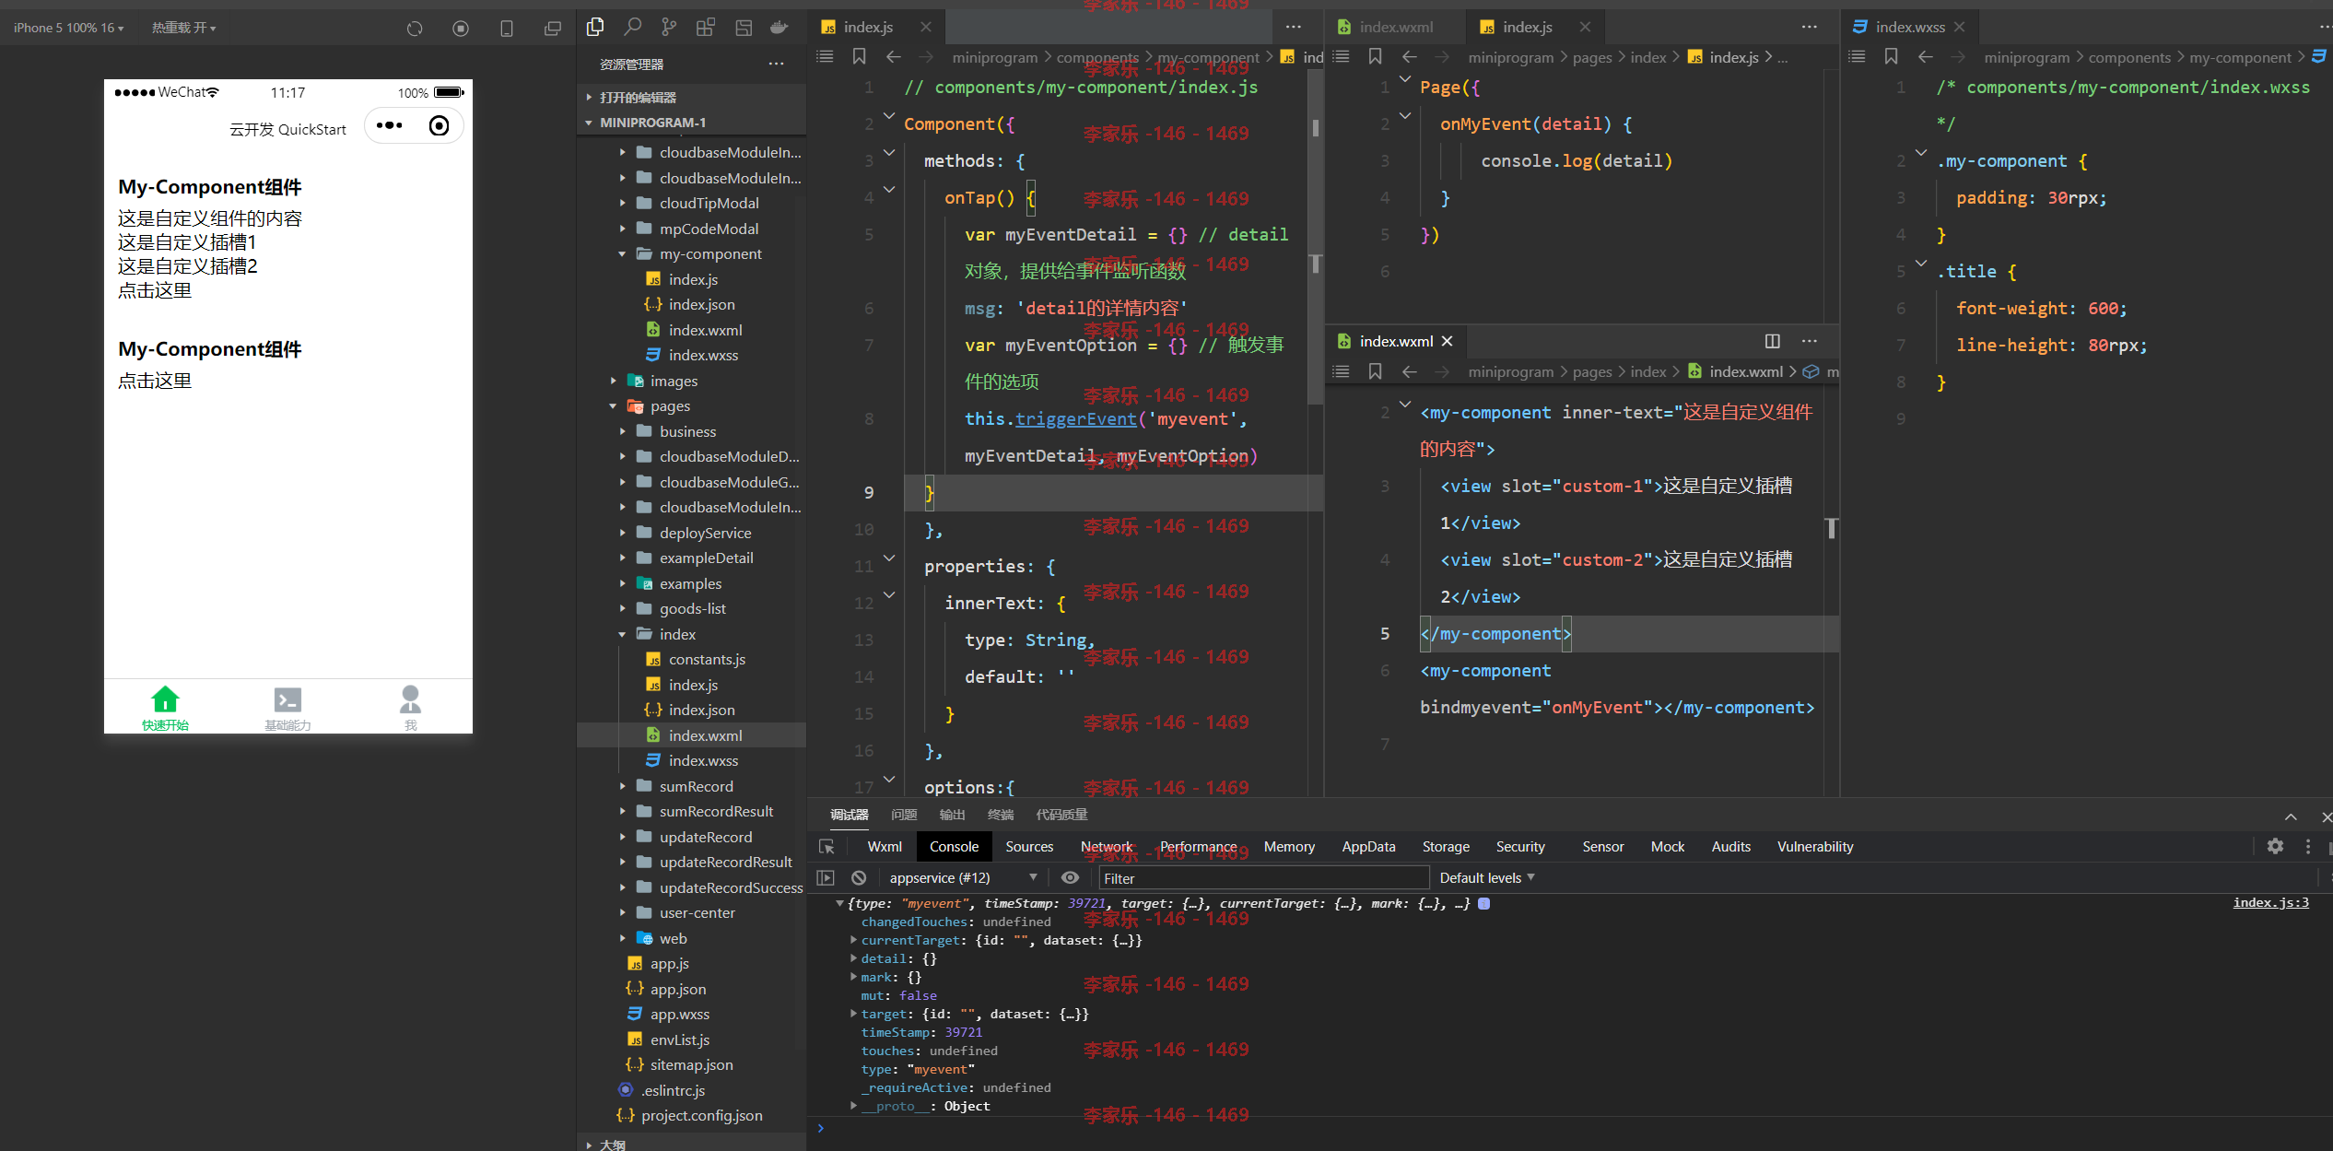Screen dimensions: 2333x1151
Task: Collapse the my-component folder
Action: 622,254
